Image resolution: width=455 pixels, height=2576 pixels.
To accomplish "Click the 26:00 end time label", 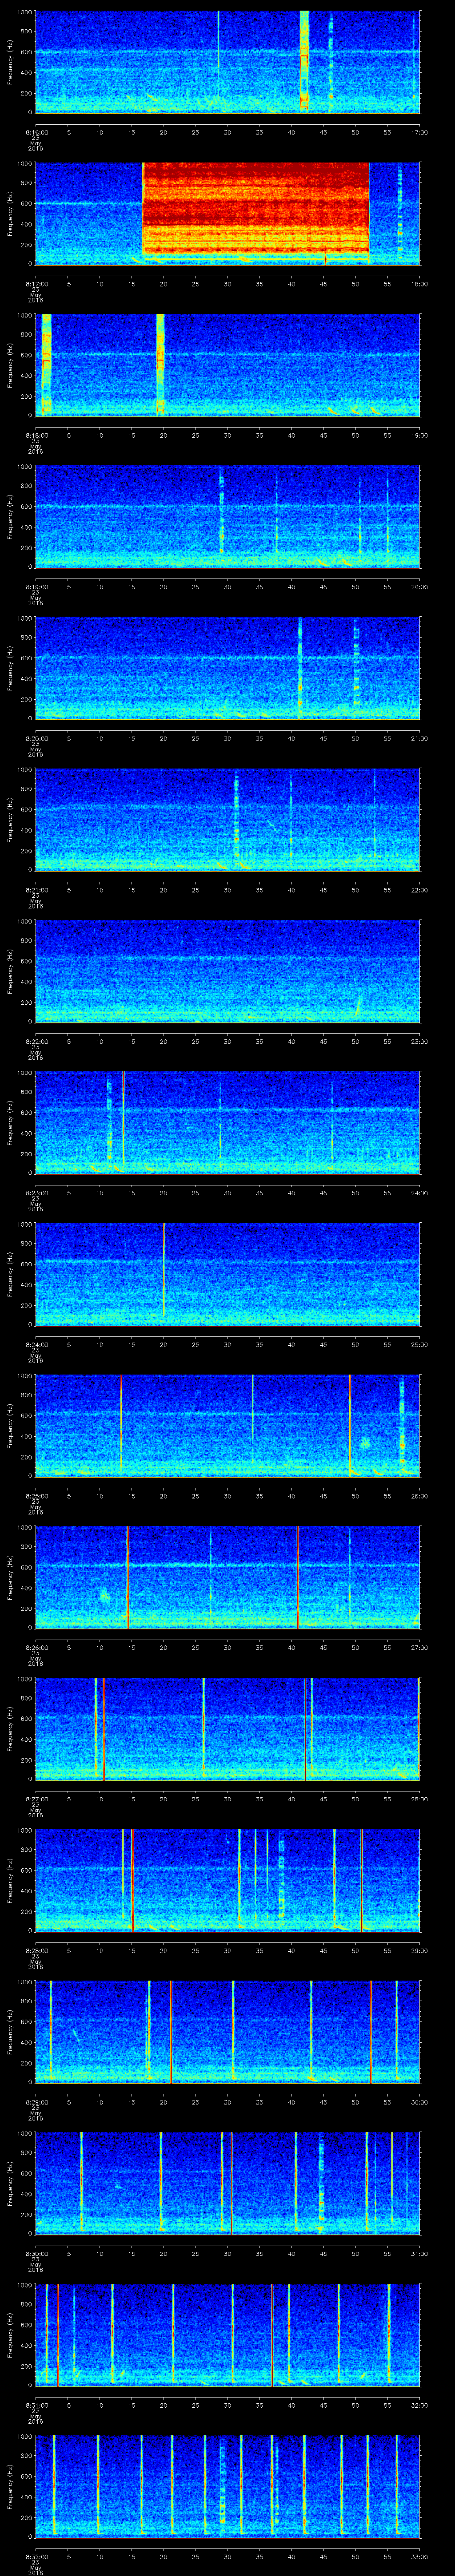I will (x=419, y=1496).
